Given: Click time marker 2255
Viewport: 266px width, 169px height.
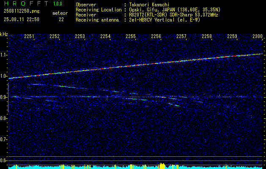Looking at the screenshot, I should tap(131, 36).
